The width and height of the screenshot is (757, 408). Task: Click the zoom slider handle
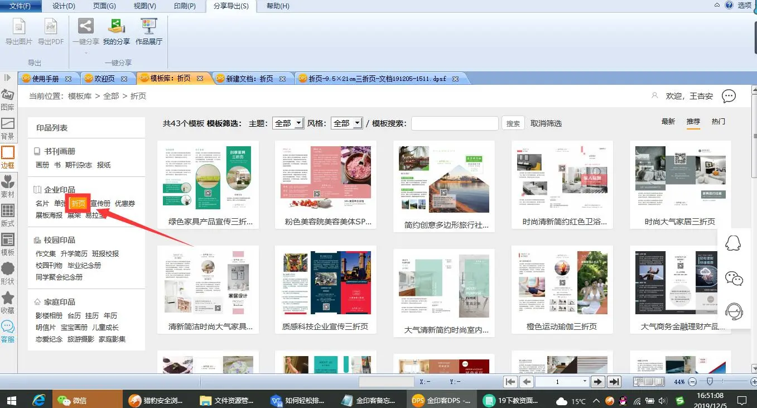710,382
